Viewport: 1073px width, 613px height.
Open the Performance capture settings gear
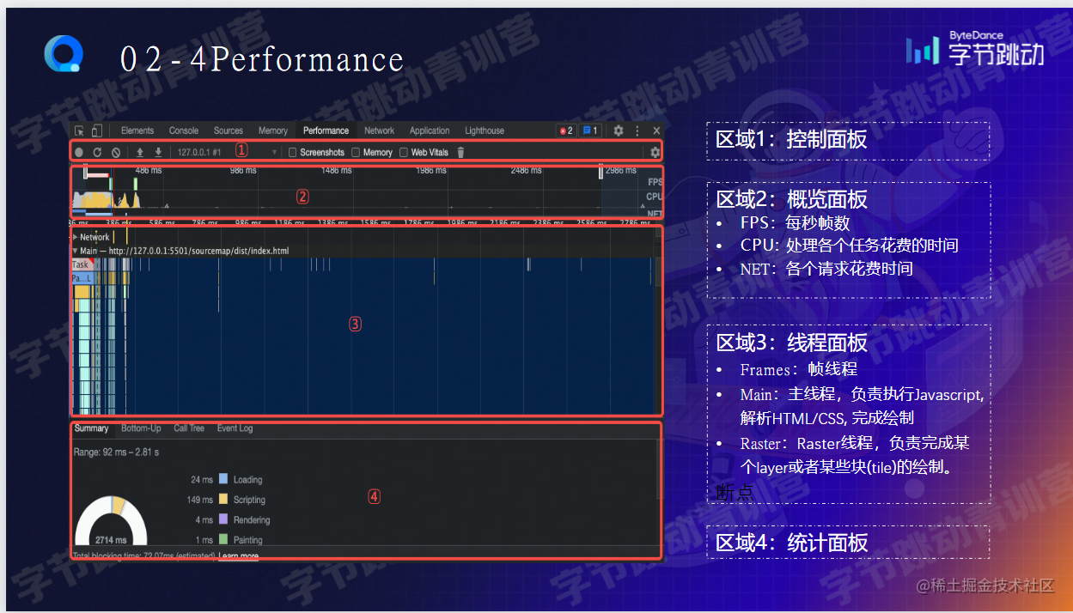[655, 152]
